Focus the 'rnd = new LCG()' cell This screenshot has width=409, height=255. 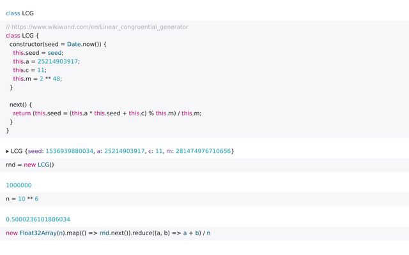(x=30, y=164)
